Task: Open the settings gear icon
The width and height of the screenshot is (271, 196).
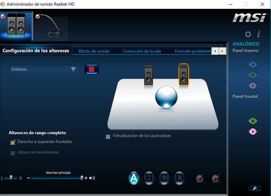Action: 248,34
